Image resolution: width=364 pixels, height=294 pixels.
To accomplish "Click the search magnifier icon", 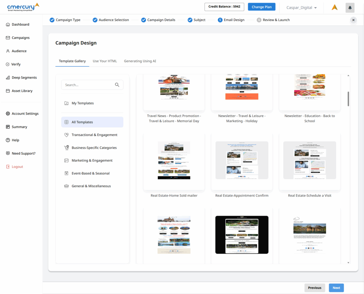I will 117,85.
